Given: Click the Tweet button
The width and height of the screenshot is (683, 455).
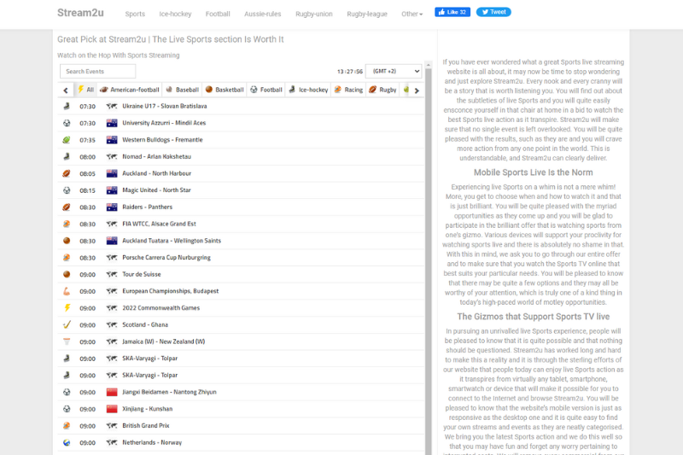Looking at the screenshot, I should pyautogui.click(x=493, y=12).
